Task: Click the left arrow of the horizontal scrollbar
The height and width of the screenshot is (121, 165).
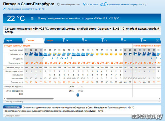Action: [x=5, y=99]
